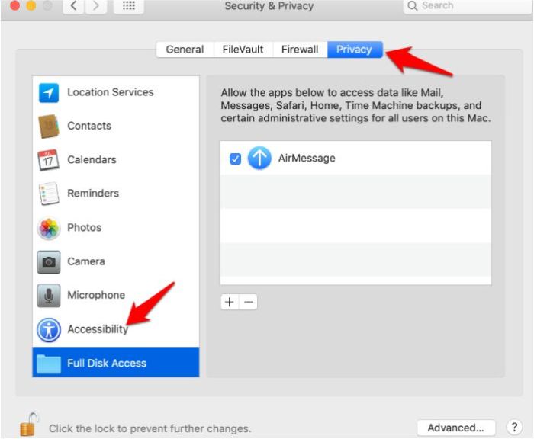534x439 pixels.
Task: Switch to the Firewall tab
Action: [300, 50]
